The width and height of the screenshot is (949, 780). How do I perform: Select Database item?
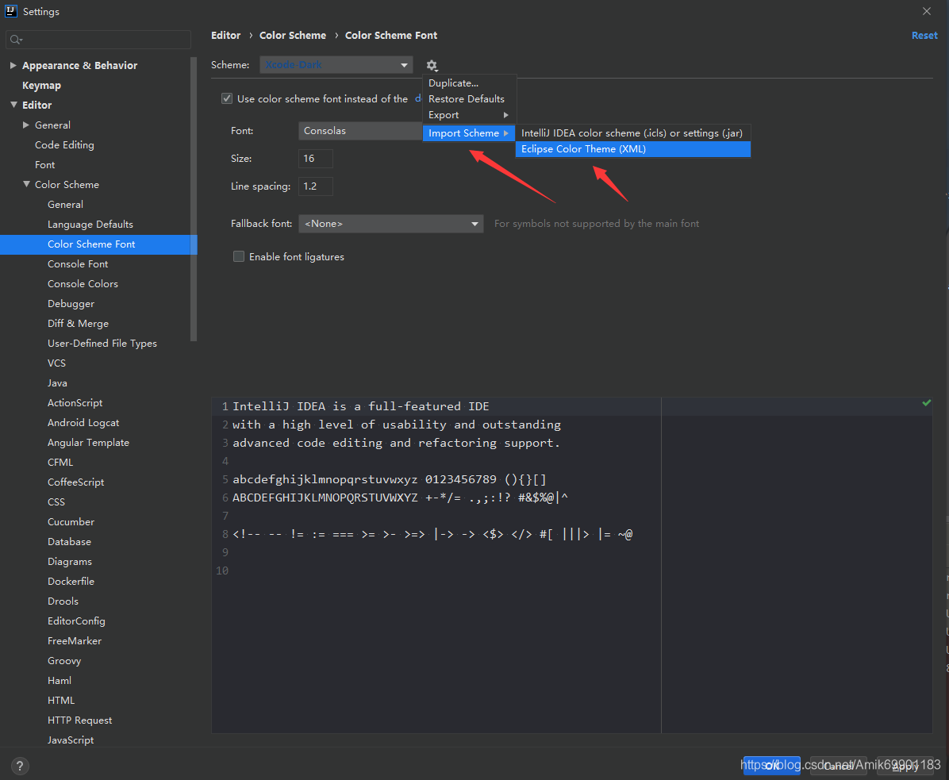click(70, 542)
